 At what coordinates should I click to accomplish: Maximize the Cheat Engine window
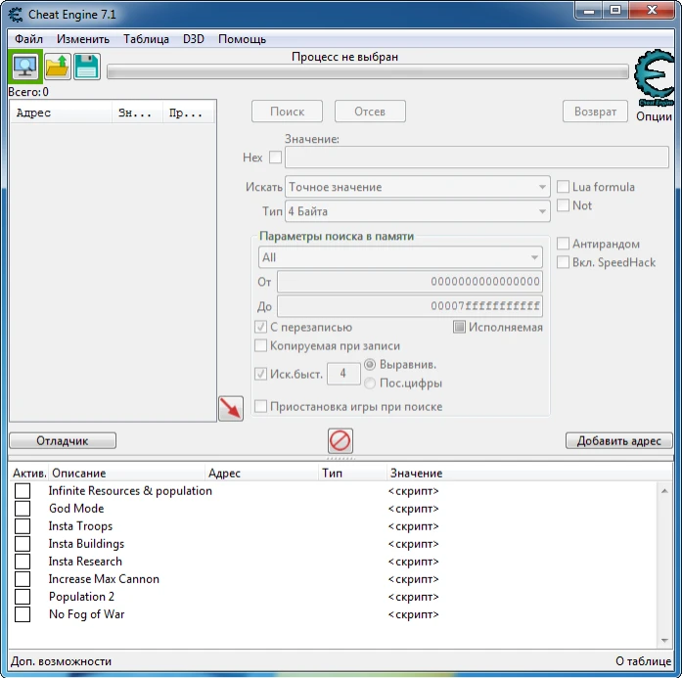point(615,11)
